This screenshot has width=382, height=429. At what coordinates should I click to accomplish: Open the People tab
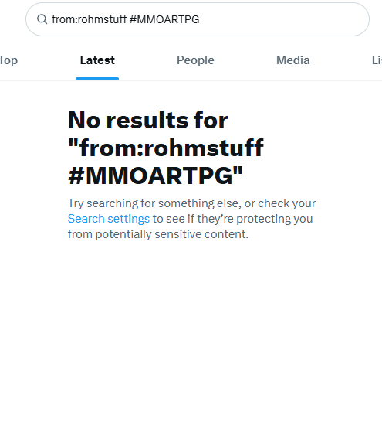[x=195, y=60]
